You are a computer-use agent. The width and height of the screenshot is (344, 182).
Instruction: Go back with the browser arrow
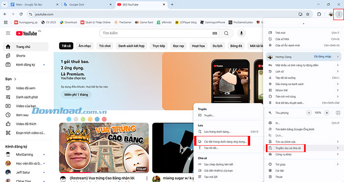click(5, 14)
